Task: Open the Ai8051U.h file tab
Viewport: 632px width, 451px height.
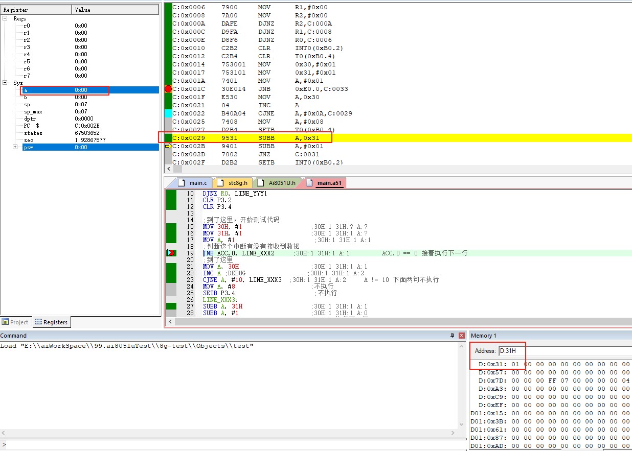Action: (x=277, y=183)
